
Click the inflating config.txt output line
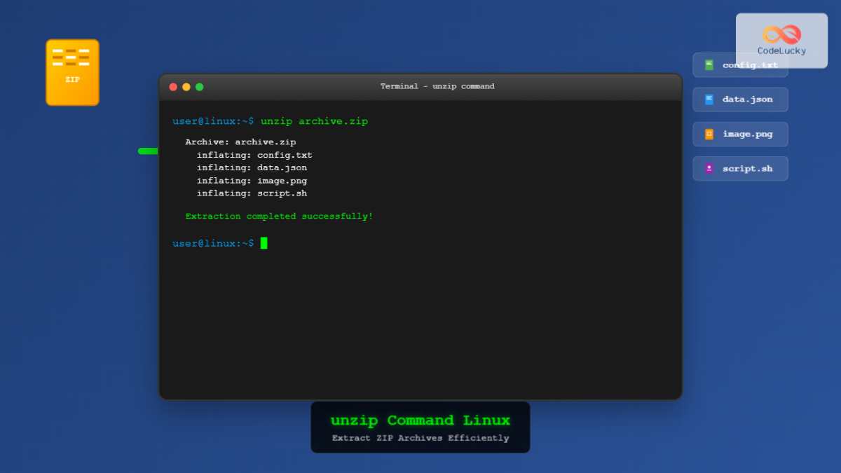(254, 155)
